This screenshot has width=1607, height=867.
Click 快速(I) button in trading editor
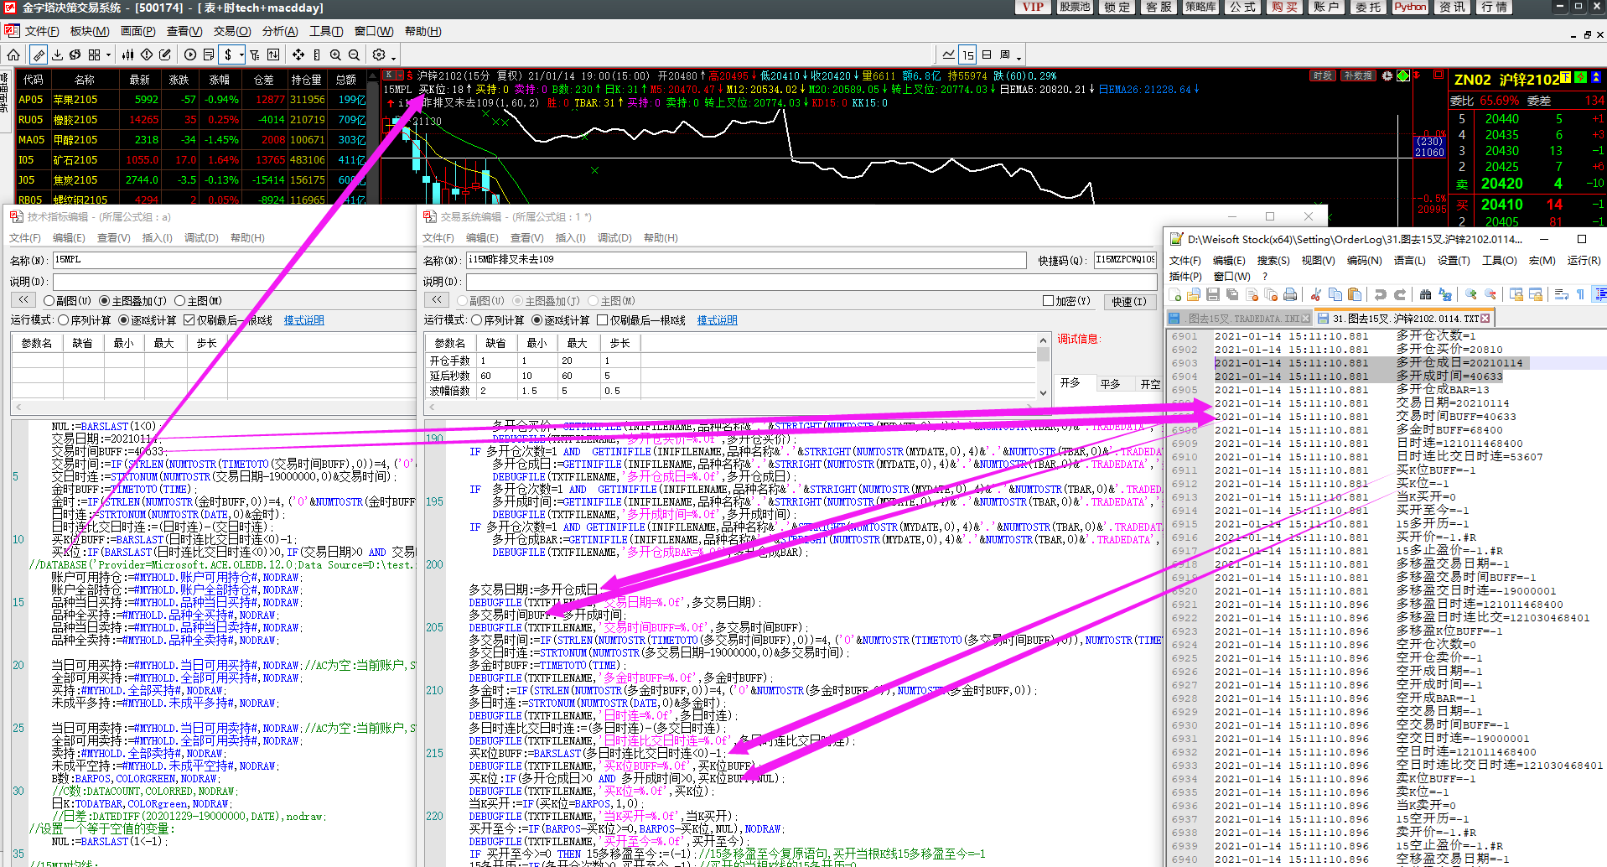(x=1129, y=301)
